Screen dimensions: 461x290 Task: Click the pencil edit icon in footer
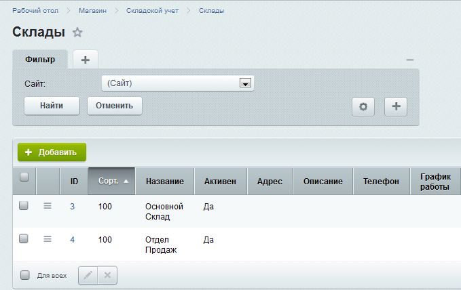coord(88,275)
